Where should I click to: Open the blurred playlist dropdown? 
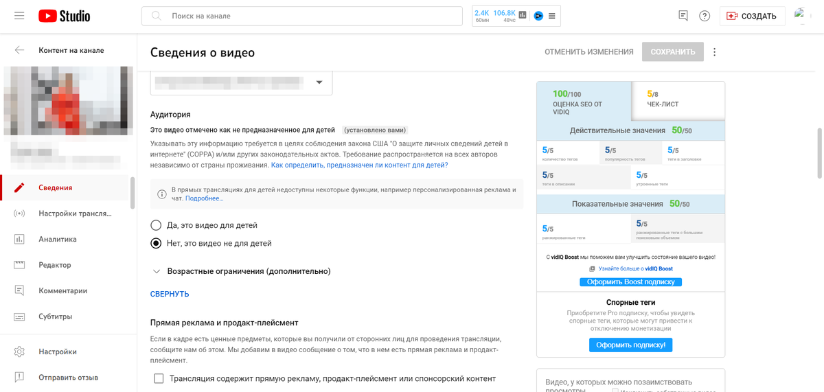click(x=241, y=82)
